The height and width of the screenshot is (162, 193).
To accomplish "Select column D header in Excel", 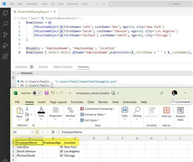I will tap(94, 138).
